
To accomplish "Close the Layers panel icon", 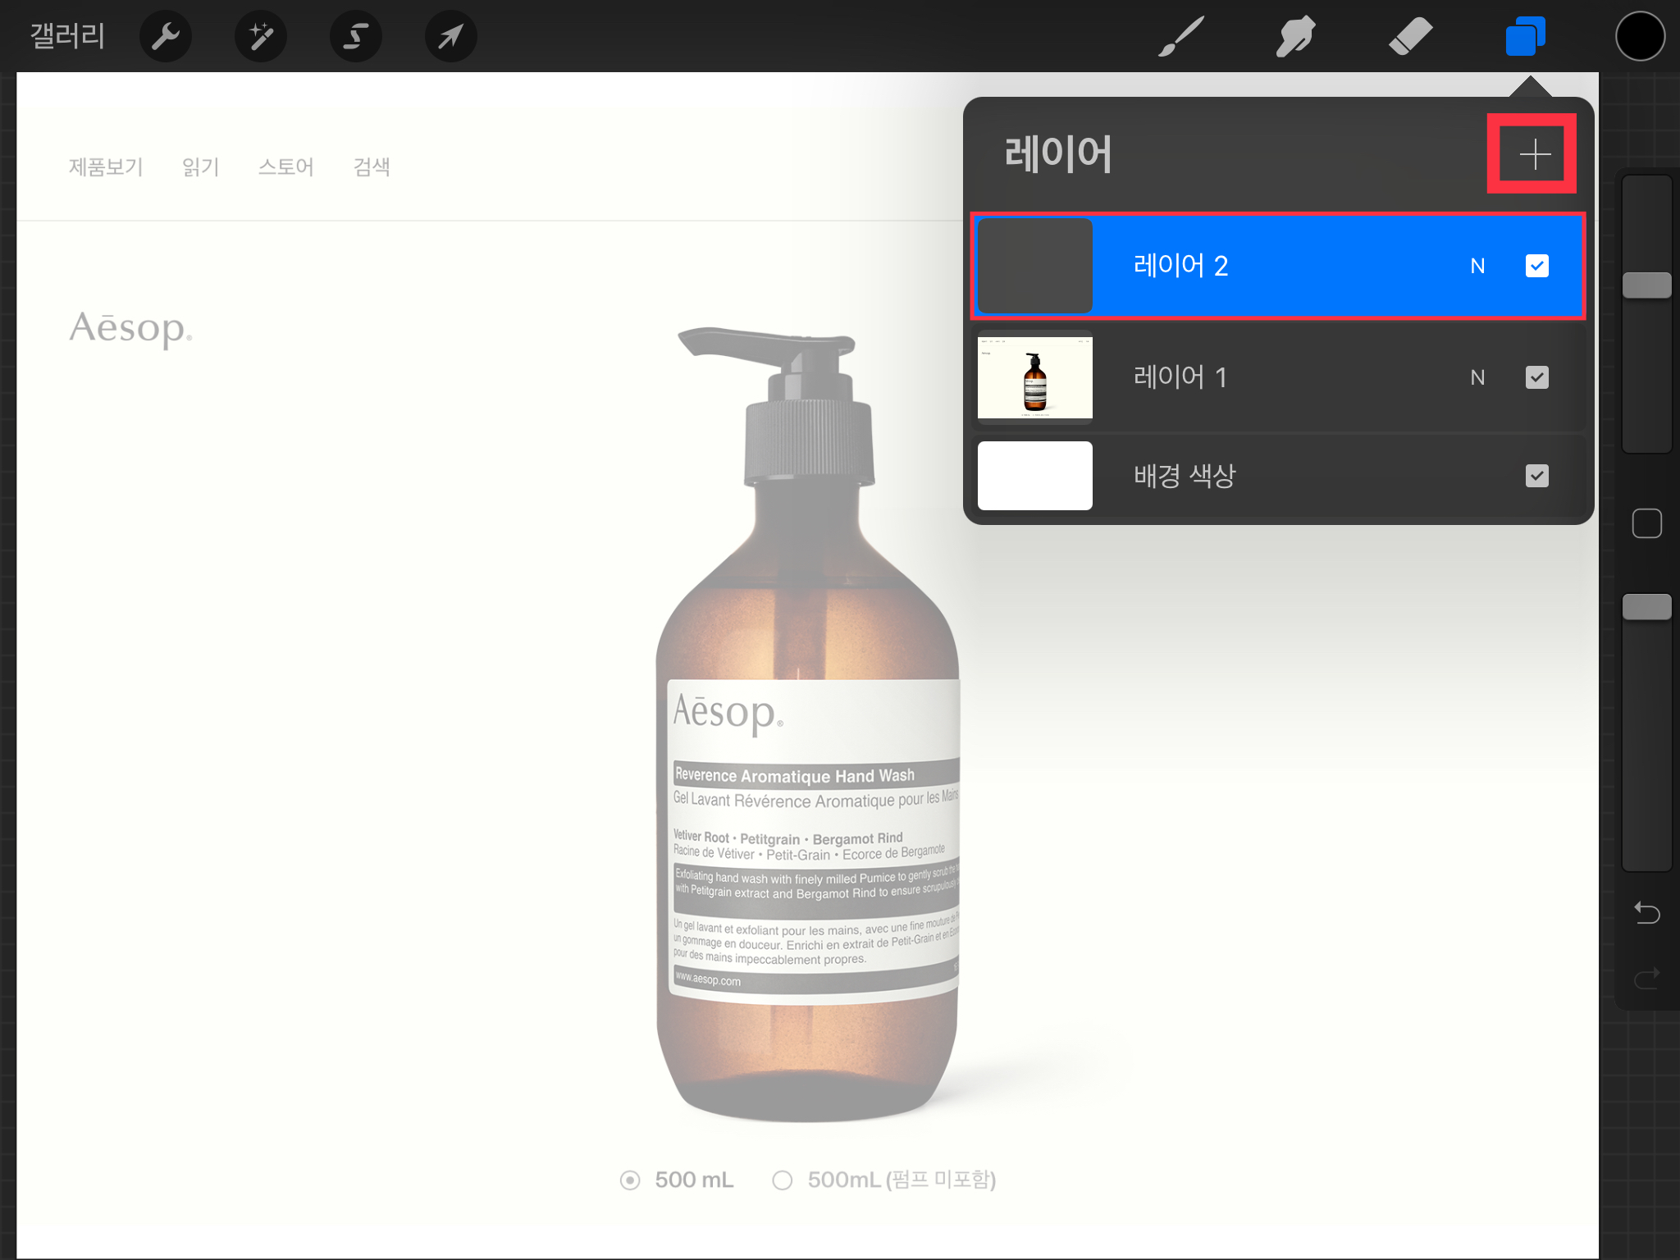I will [x=1525, y=36].
